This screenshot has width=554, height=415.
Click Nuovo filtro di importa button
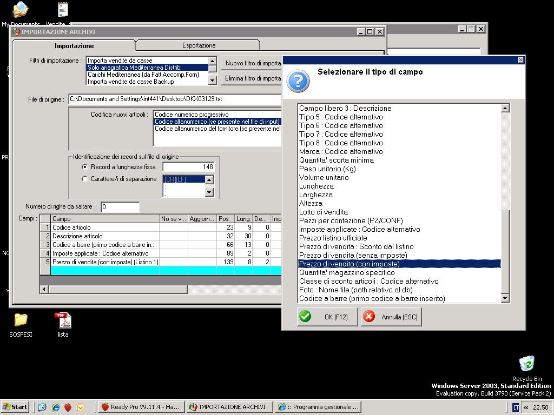[252, 63]
